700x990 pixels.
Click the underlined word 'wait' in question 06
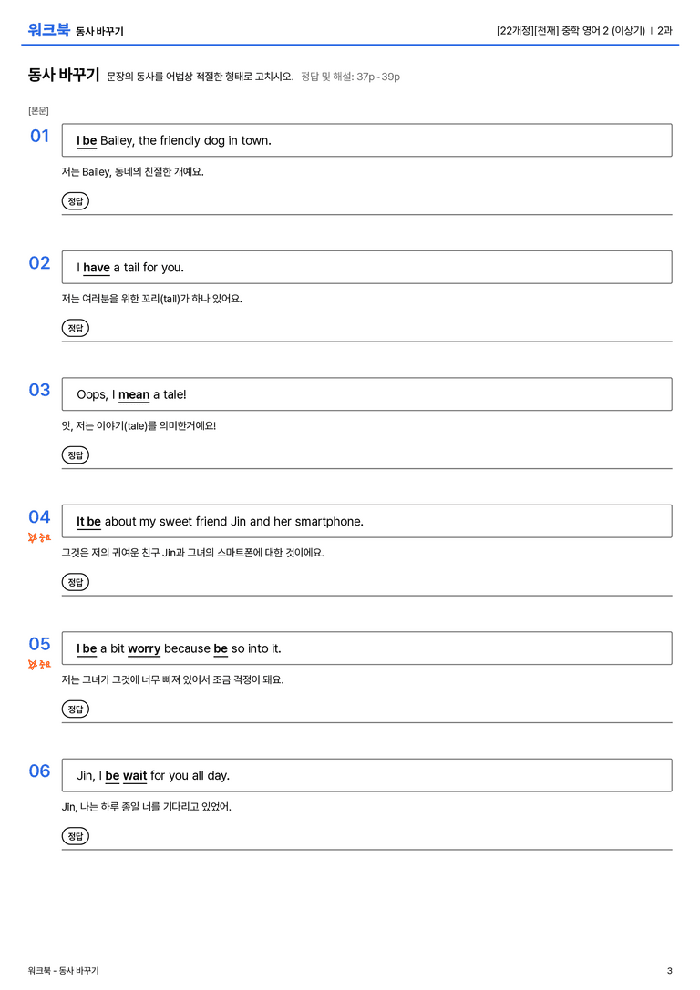[135, 775]
